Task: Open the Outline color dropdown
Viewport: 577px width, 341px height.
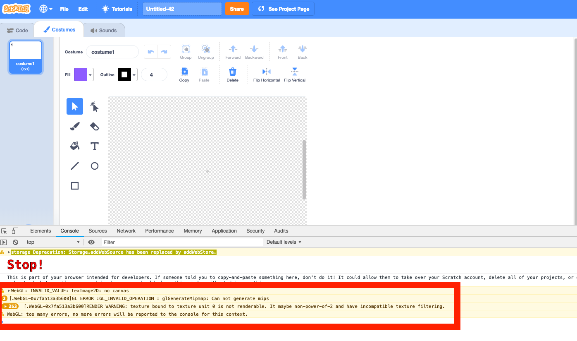Action: click(134, 74)
